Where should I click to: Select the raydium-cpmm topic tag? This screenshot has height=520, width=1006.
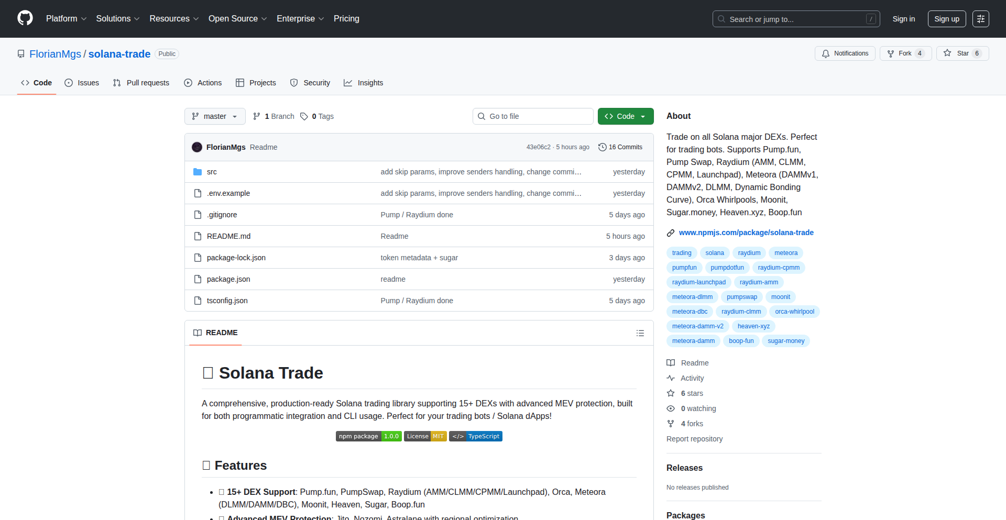tap(779, 268)
